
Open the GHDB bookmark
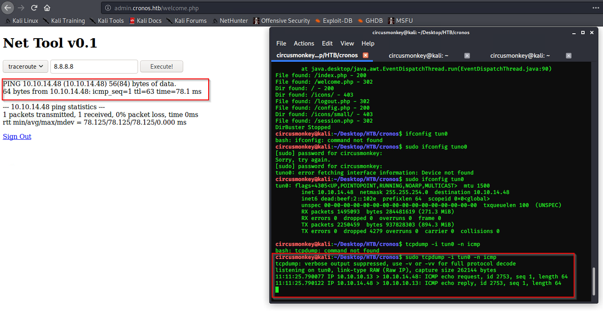[x=370, y=21]
